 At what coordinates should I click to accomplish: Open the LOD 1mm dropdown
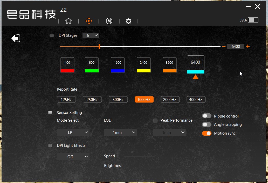120,132
